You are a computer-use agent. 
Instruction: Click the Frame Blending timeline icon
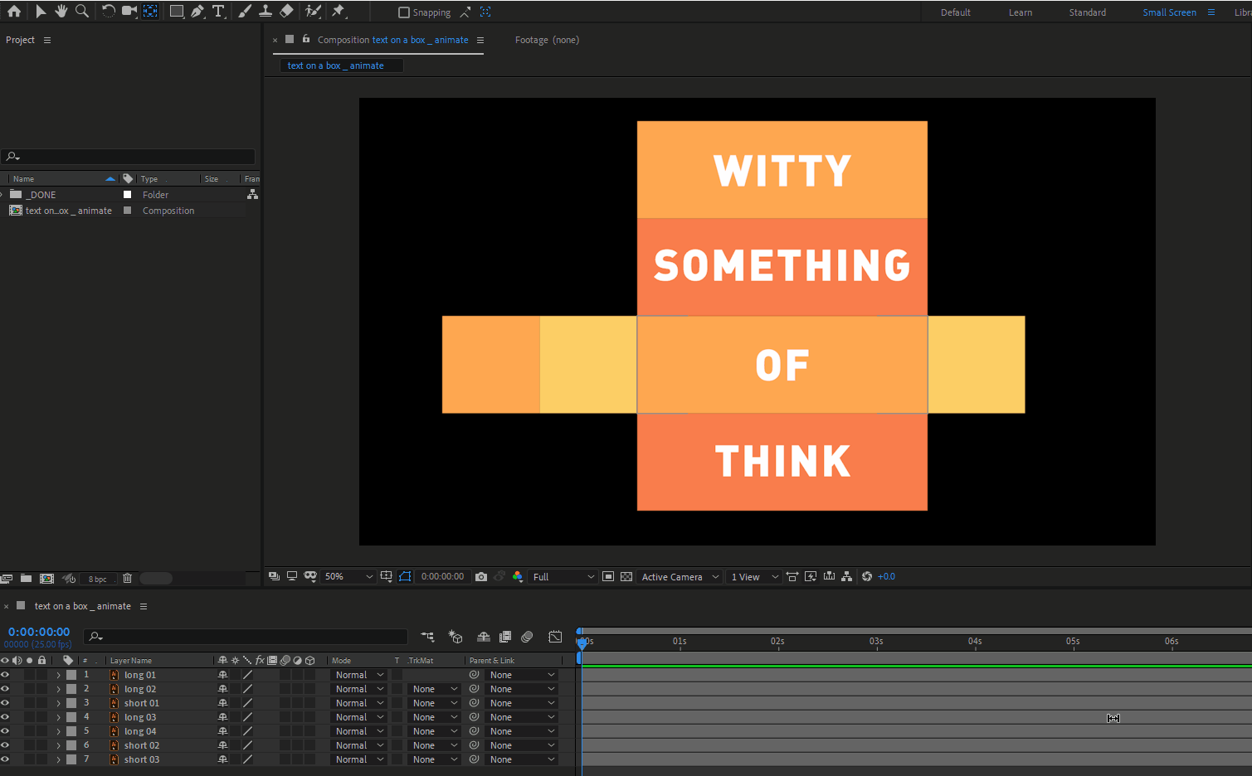coord(505,637)
